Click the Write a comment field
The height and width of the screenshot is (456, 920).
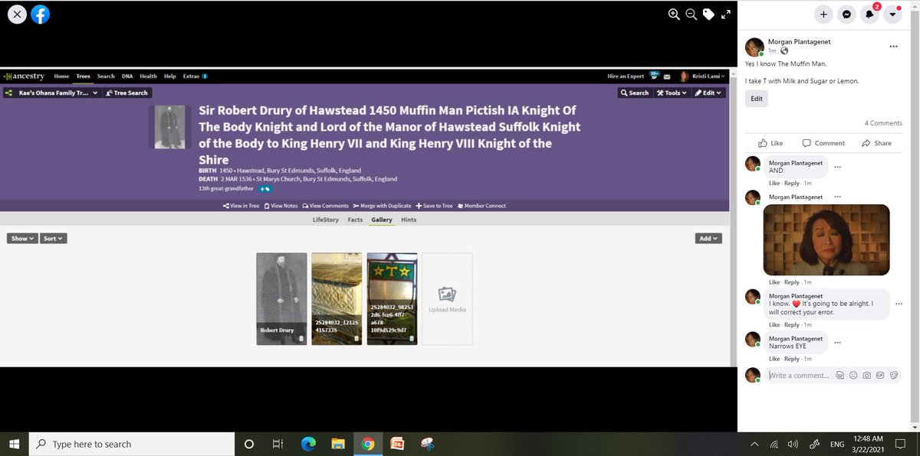(x=800, y=376)
